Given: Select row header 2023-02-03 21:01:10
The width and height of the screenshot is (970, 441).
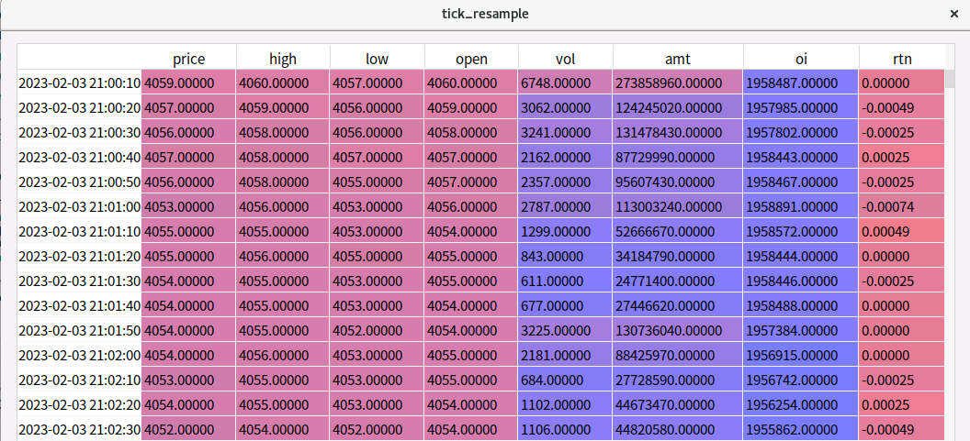Looking at the screenshot, I should (x=79, y=231).
